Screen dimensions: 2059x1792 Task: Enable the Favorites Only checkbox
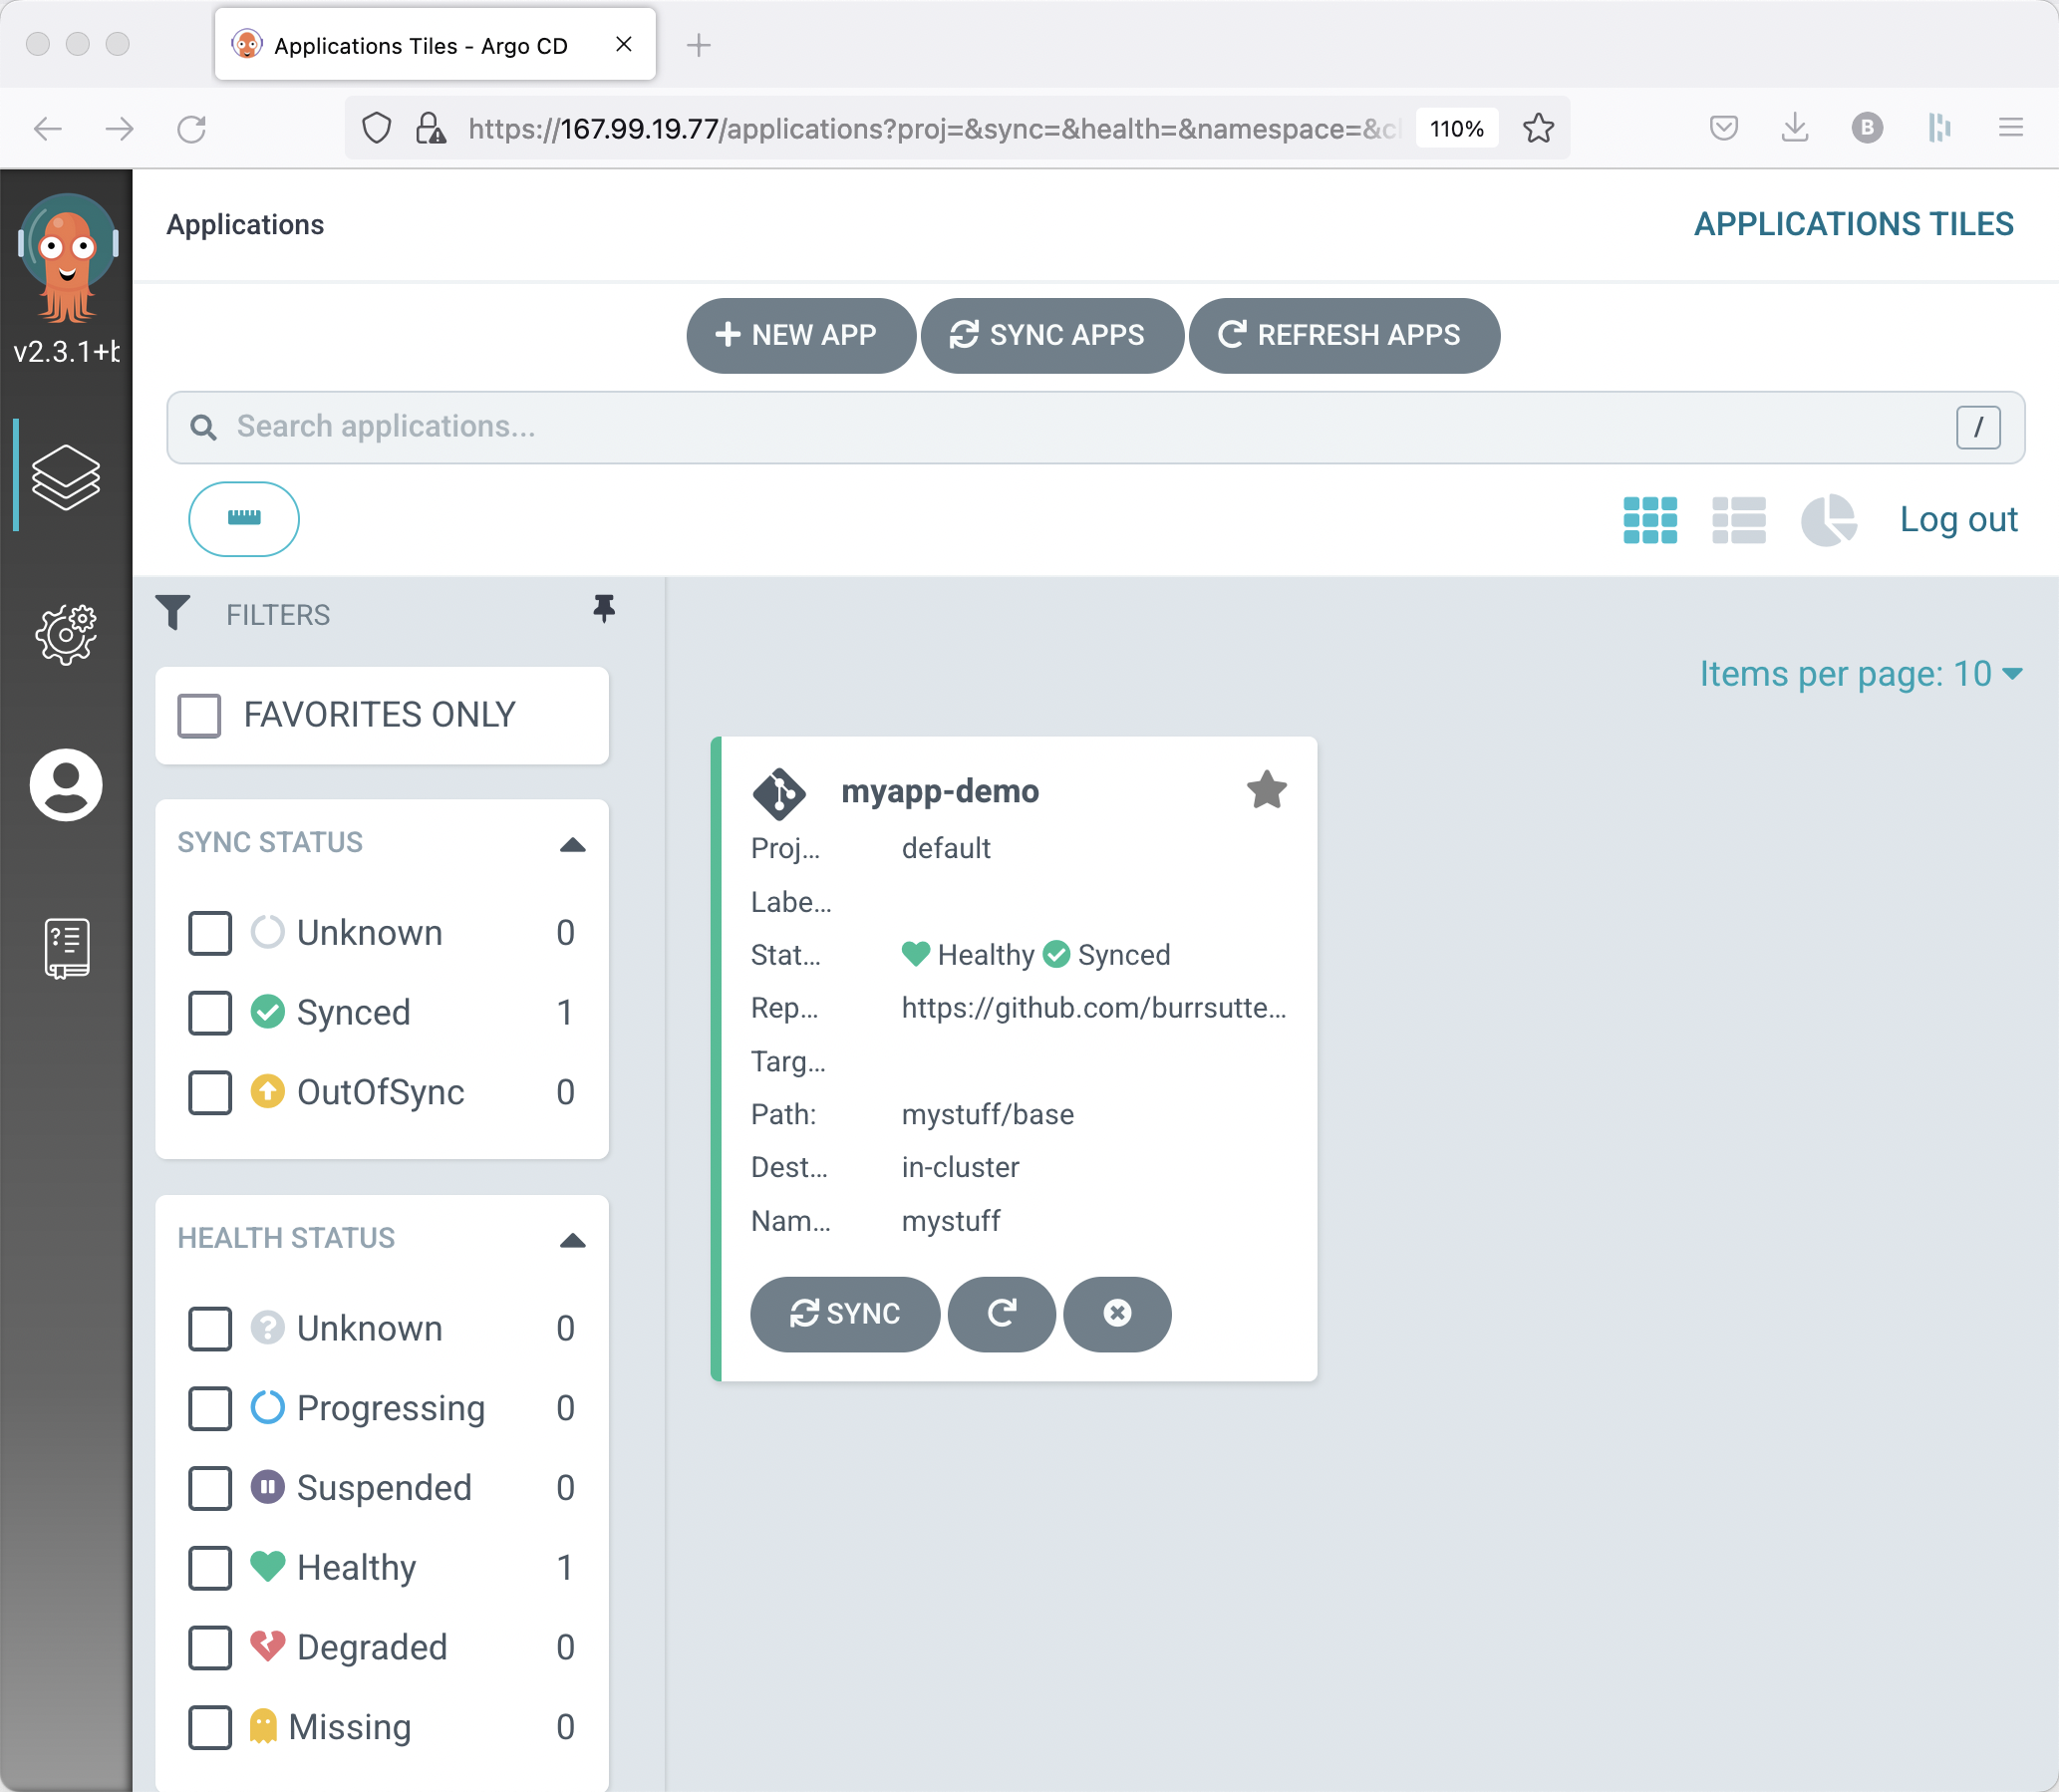pyautogui.click(x=199, y=715)
